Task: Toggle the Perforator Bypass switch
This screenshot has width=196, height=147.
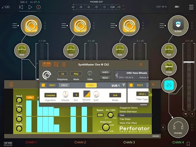Action: pyautogui.click(x=100, y=115)
